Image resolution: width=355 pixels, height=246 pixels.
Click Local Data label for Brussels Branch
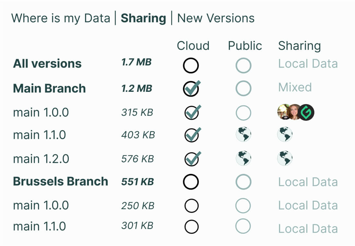pos(308,182)
